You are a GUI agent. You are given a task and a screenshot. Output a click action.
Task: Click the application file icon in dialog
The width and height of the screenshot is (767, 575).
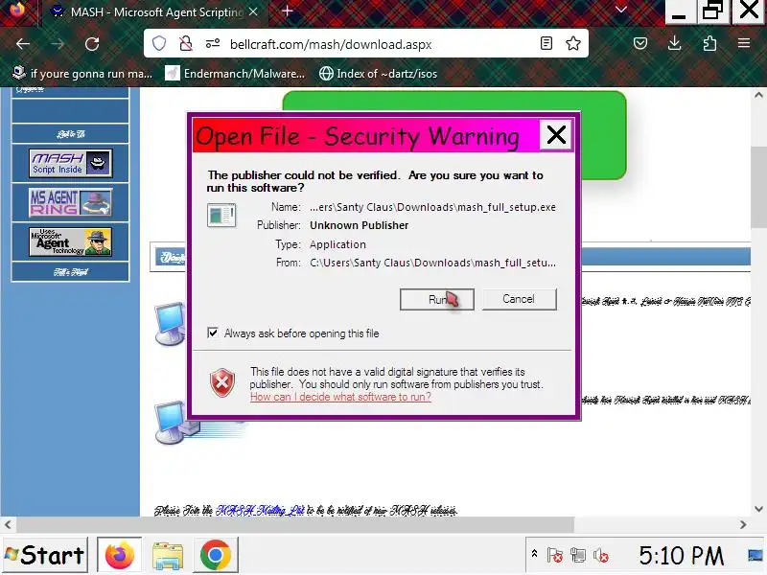[221, 215]
